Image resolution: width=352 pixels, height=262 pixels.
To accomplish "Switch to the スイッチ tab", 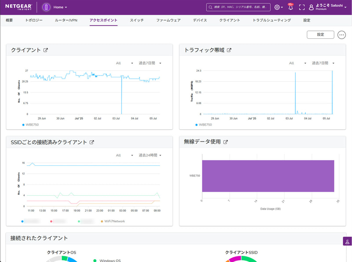I will click(137, 20).
